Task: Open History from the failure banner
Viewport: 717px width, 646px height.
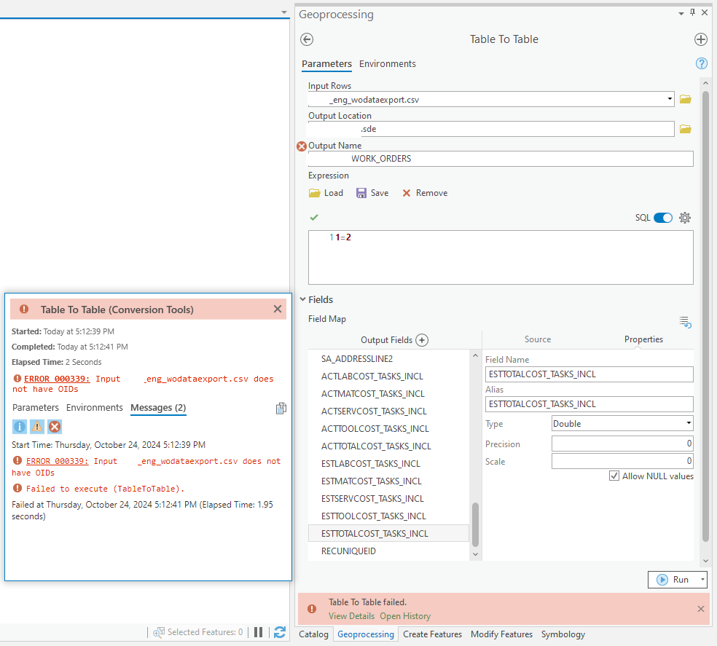Action: coord(405,615)
